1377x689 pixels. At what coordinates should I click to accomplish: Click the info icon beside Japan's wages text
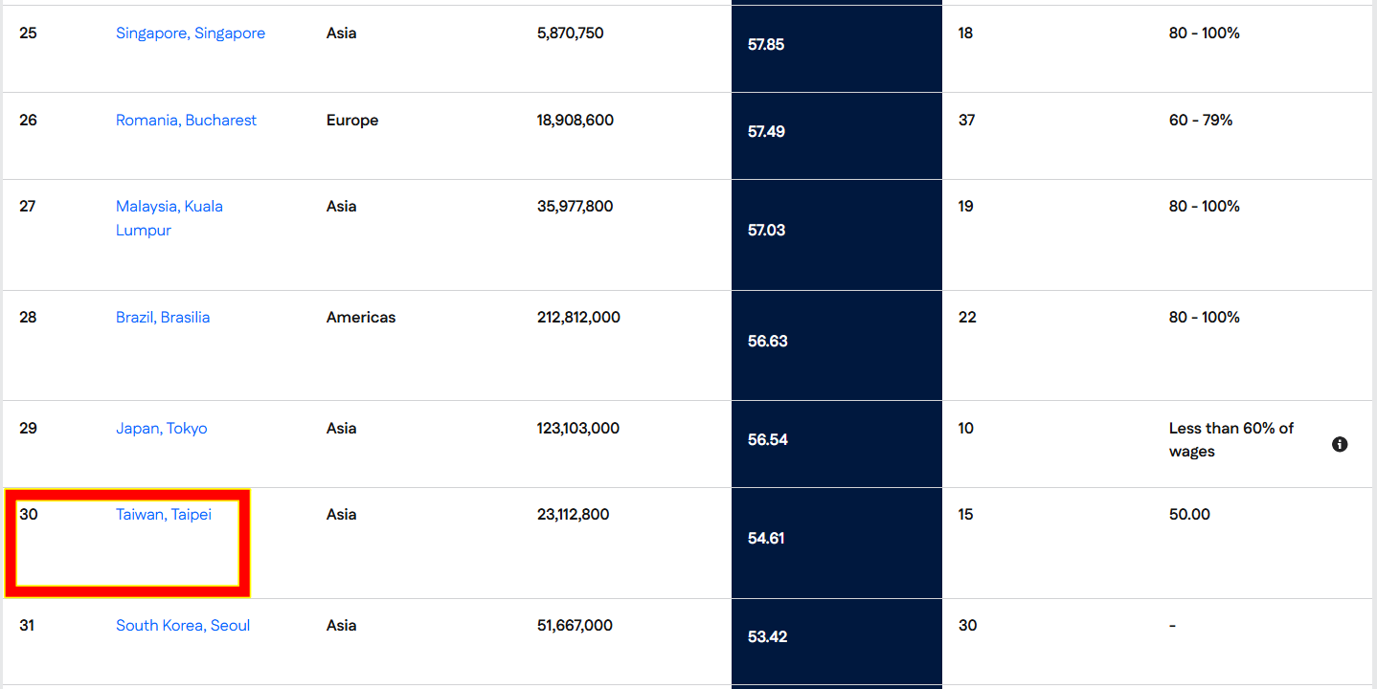point(1340,444)
